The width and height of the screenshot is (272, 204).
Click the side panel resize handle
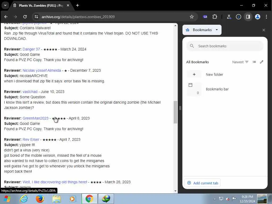coord(180,108)
